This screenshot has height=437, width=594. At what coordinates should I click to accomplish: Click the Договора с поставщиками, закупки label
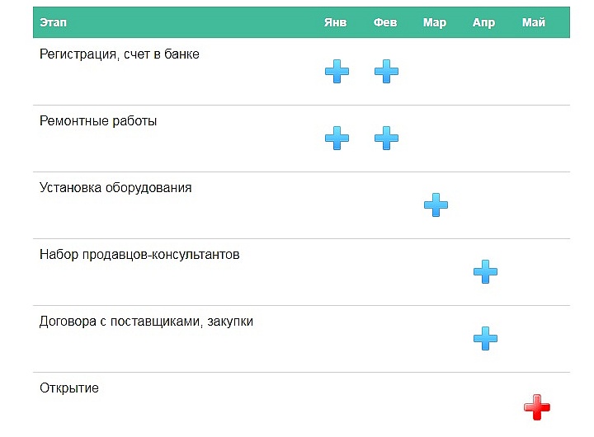coord(146,322)
